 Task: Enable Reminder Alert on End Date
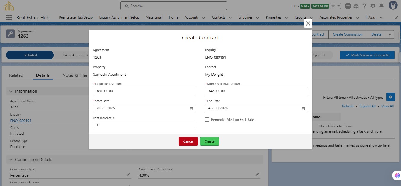[x=207, y=120]
